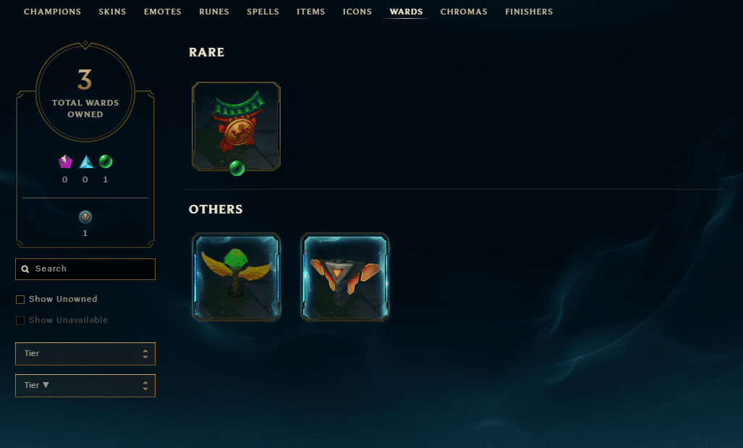
Task: Open the first Tier dropdown
Action: (x=85, y=354)
